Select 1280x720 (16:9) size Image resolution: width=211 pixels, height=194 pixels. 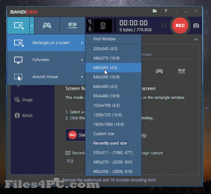pos(113,115)
